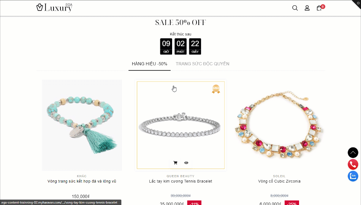Go to the EGA Luxury logo home
This screenshot has height=205, width=361.
point(54,8)
